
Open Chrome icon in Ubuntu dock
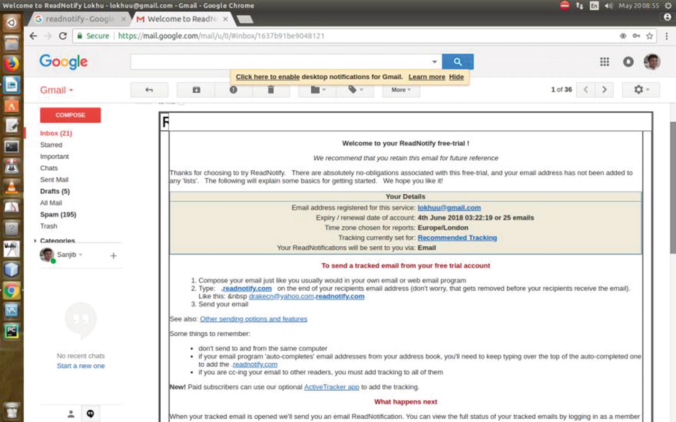click(11, 290)
